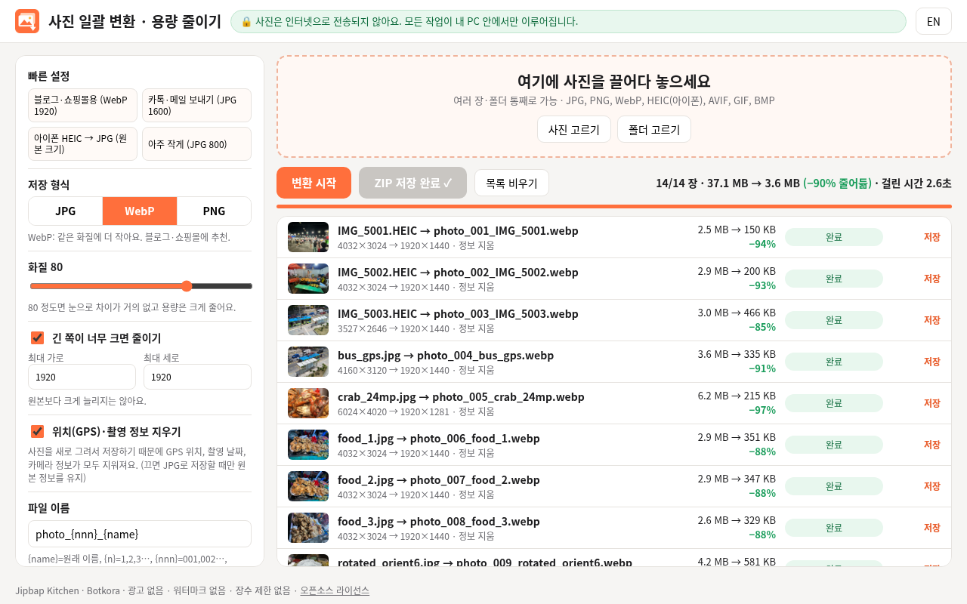Click the 완료 status badge for crab_24mp.jpg
This screenshot has height=604, width=967.
834,403
